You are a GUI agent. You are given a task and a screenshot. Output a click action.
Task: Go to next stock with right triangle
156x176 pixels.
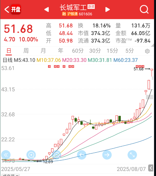click(108, 9)
